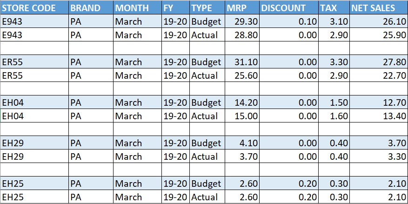Click ER55 Budget MRP value 31.10
Image resolution: width=408 pixels, height=204 pixels.
click(x=242, y=62)
